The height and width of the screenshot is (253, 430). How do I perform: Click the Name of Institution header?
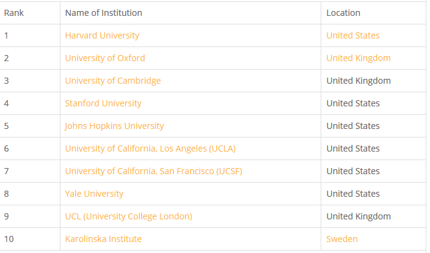tap(103, 13)
